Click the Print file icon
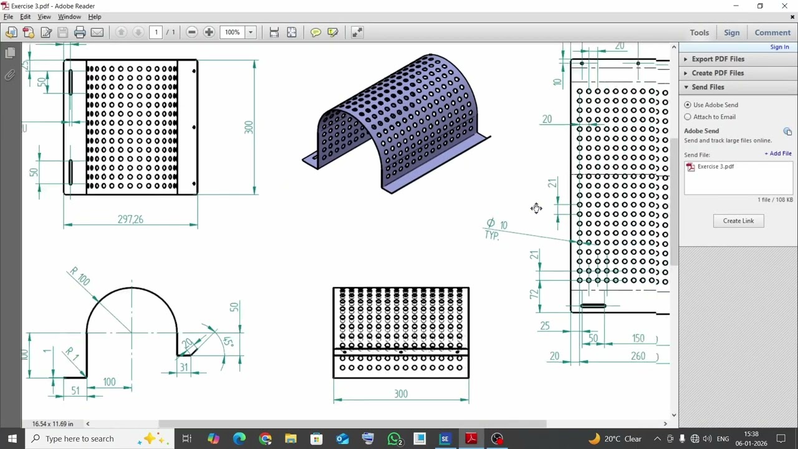 [80, 32]
